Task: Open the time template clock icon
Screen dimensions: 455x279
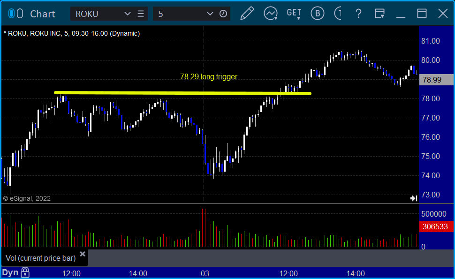Action: 223,14
